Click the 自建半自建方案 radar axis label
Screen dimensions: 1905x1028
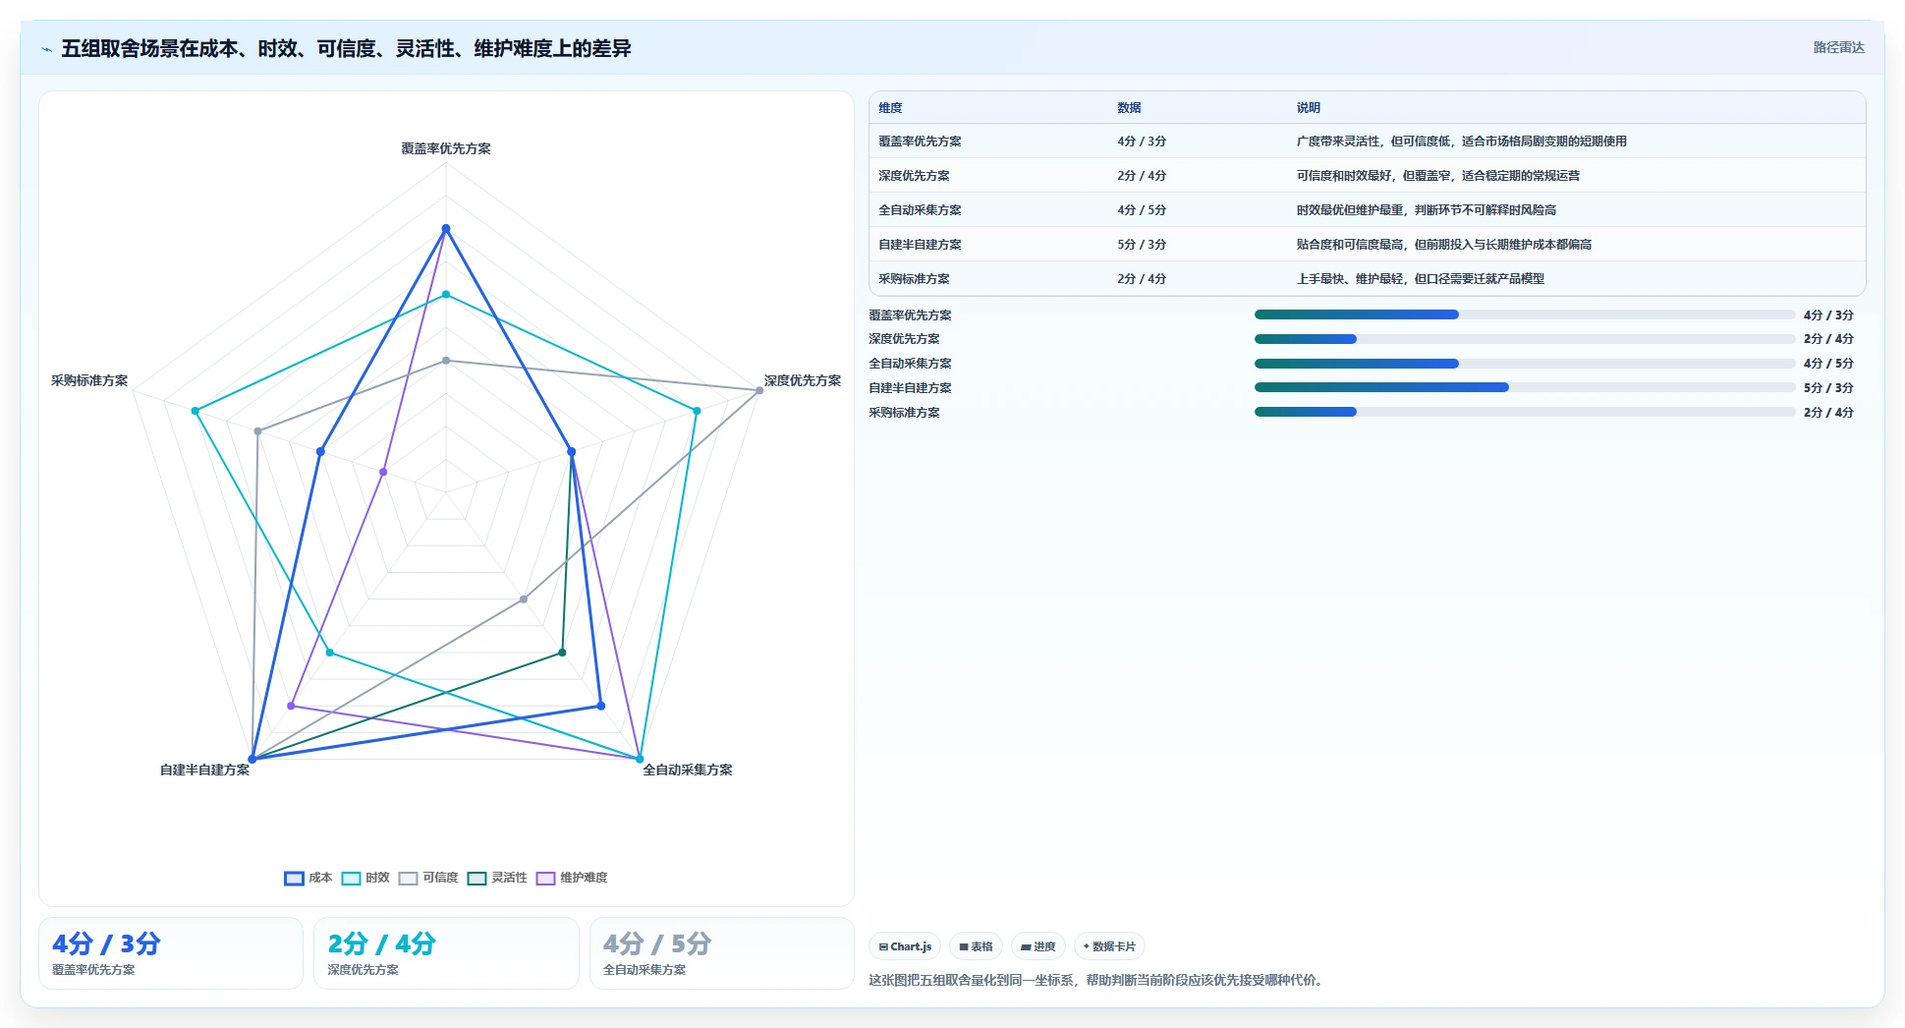(205, 771)
